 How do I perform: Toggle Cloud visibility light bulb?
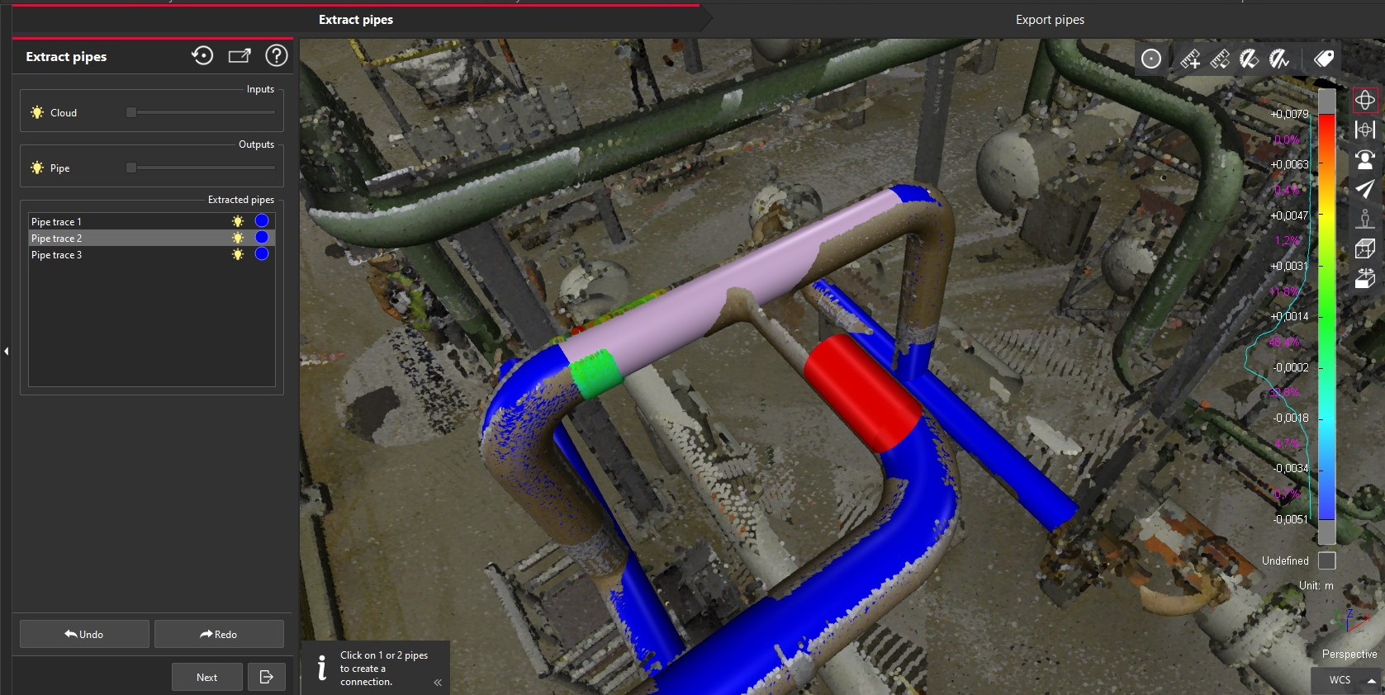[37, 112]
